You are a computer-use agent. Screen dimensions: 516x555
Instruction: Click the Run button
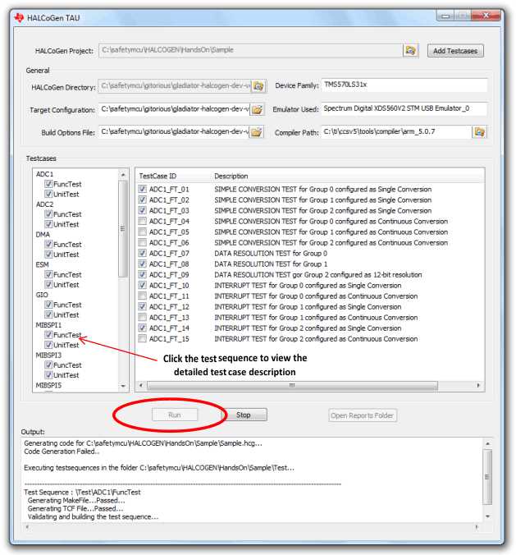[x=175, y=415]
